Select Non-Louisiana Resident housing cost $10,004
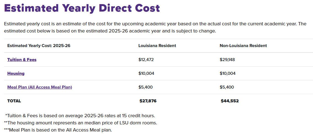Image resolution: width=313 pixels, height=134 pixels. pos(228,73)
